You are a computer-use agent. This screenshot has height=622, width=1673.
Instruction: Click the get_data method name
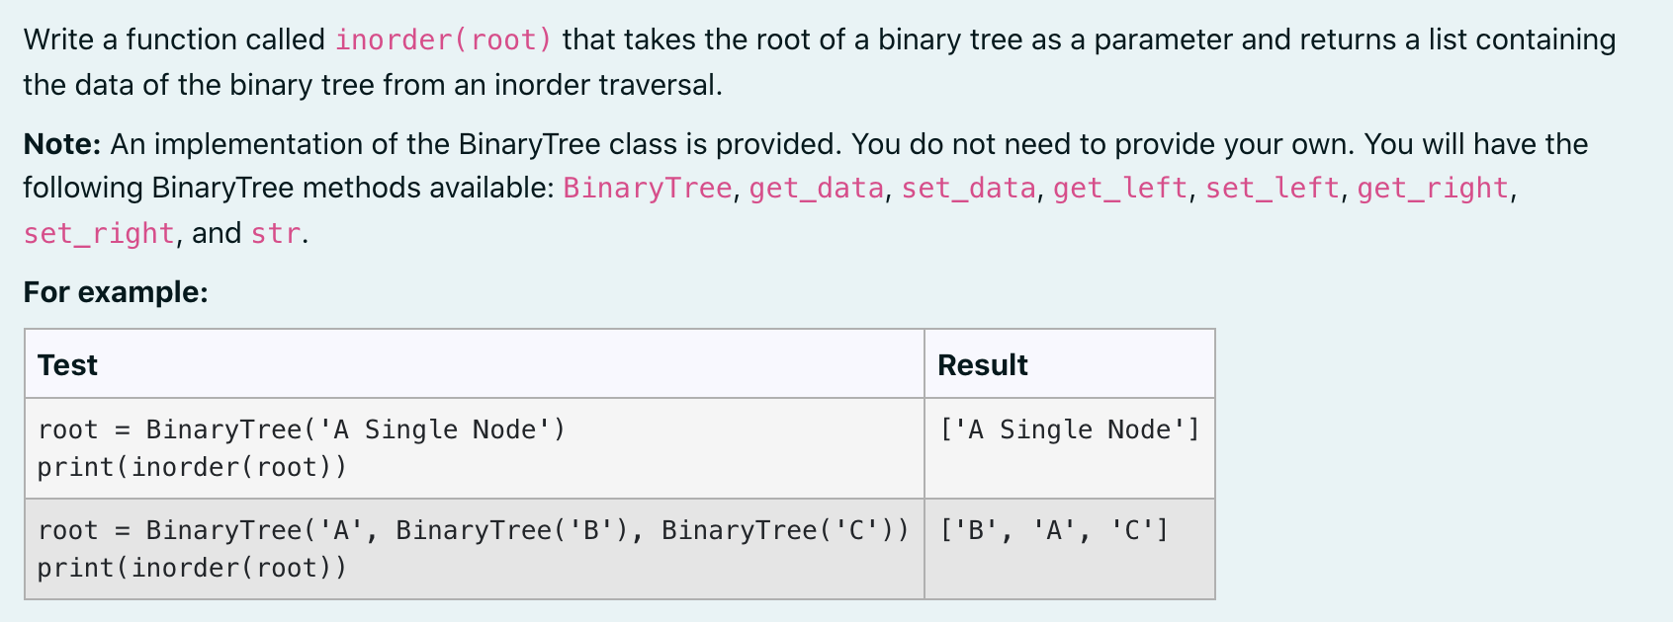[x=817, y=188]
